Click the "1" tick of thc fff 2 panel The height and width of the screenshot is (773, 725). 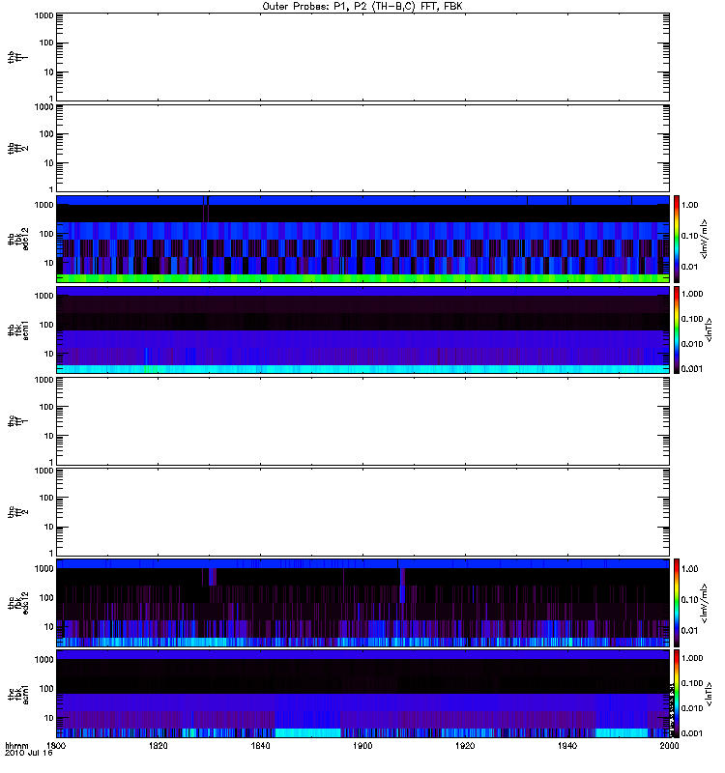point(51,553)
